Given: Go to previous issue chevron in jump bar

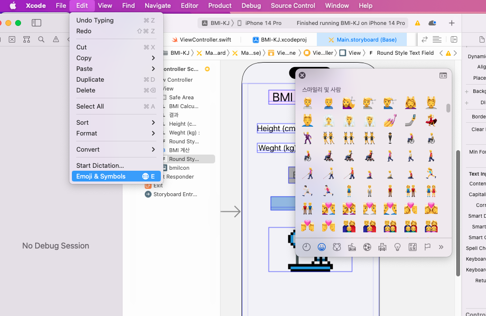Looking at the screenshot, I should (441, 53).
